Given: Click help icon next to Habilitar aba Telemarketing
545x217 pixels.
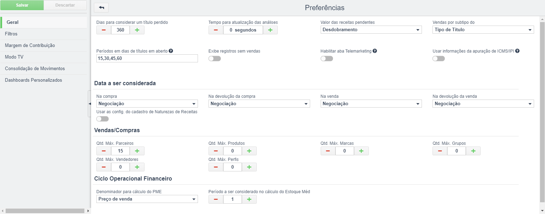Looking at the screenshot, I should (375, 51).
